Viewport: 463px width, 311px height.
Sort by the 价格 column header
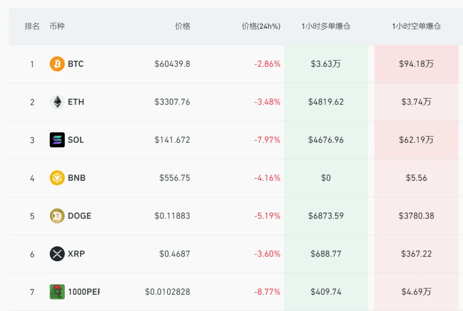(183, 26)
